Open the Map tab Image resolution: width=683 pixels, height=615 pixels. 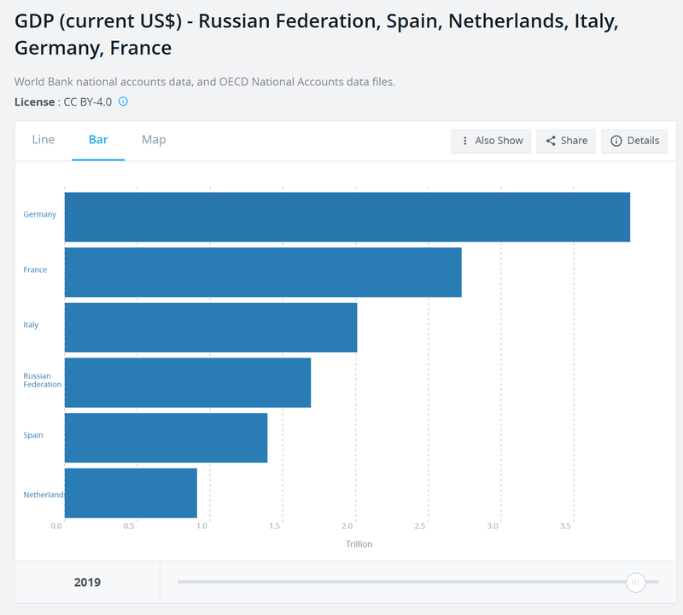click(x=154, y=140)
